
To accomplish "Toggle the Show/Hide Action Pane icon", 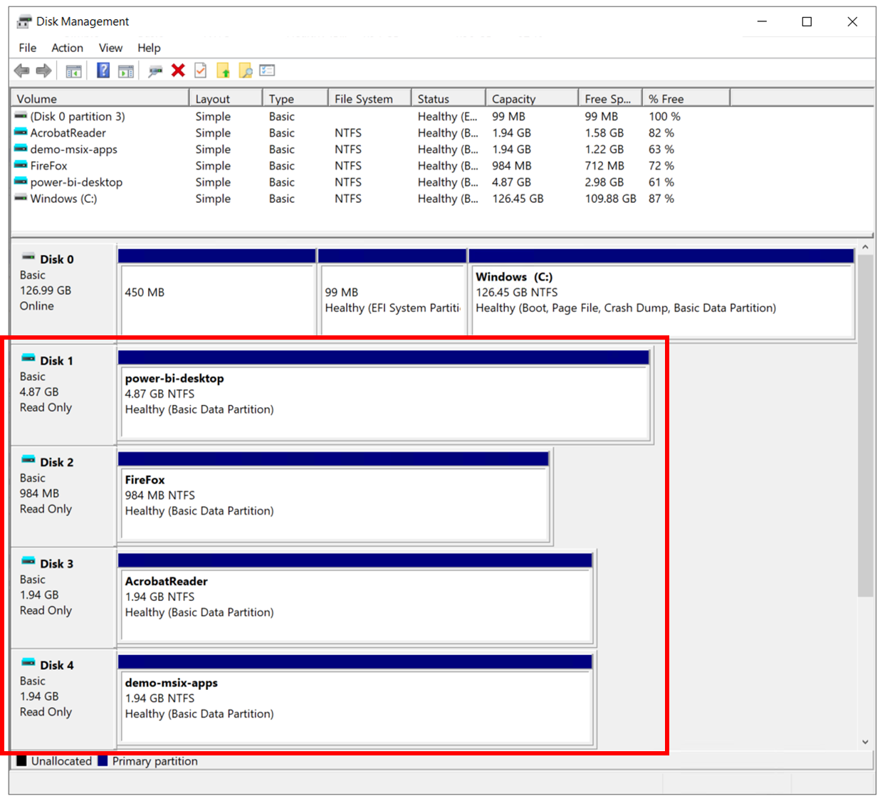I will pyautogui.click(x=126, y=70).
